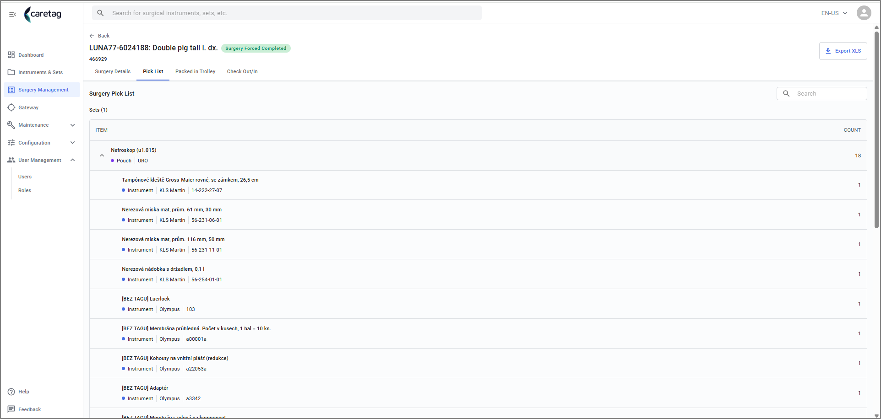Open the Roles submenu item
881x419 pixels.
pos(25,190)
